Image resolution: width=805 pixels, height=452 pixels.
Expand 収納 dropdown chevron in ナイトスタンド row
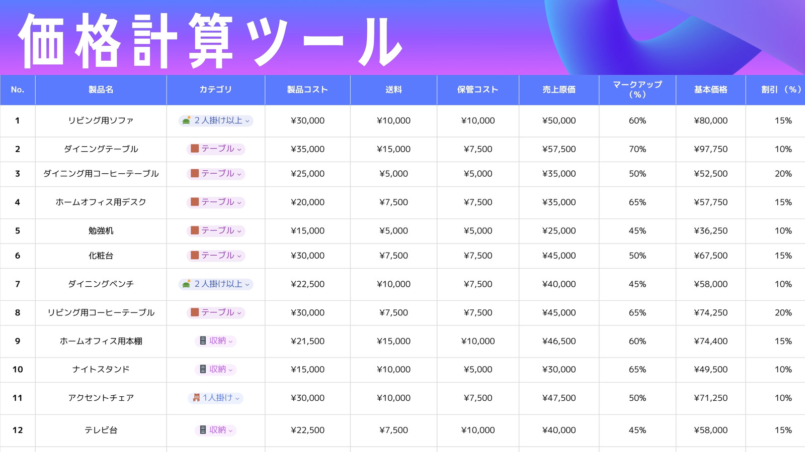(230, 370)
